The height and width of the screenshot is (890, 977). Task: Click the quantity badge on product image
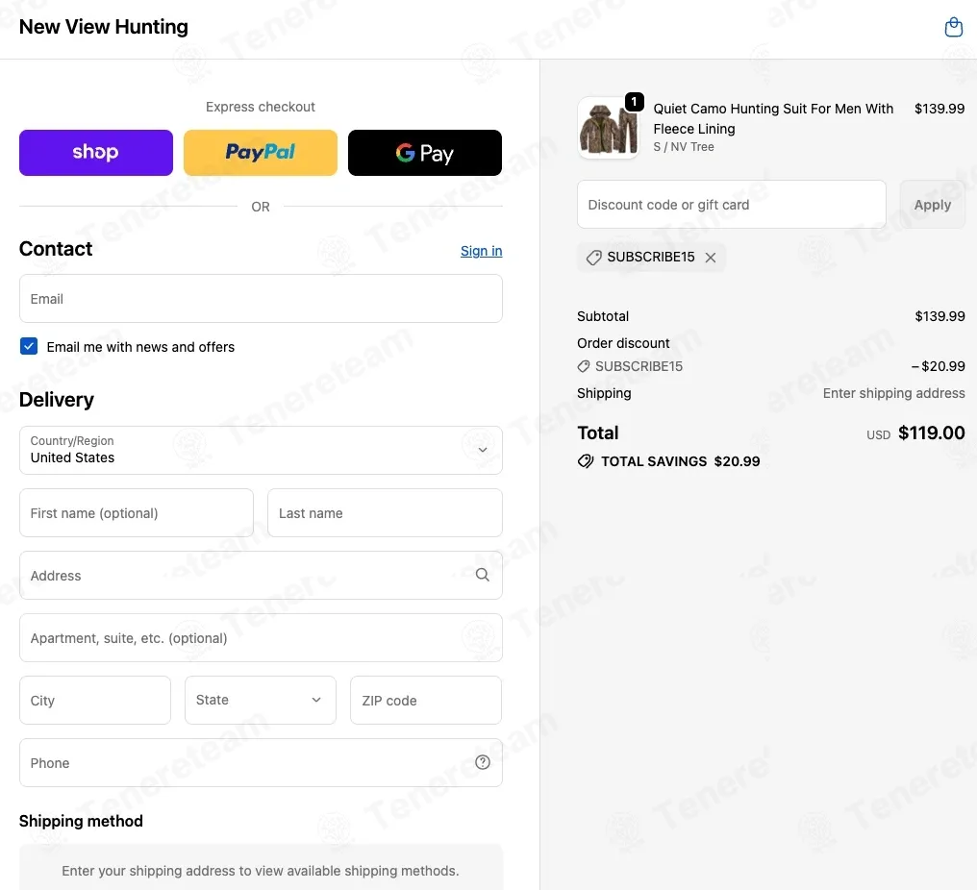click(635, 101)
